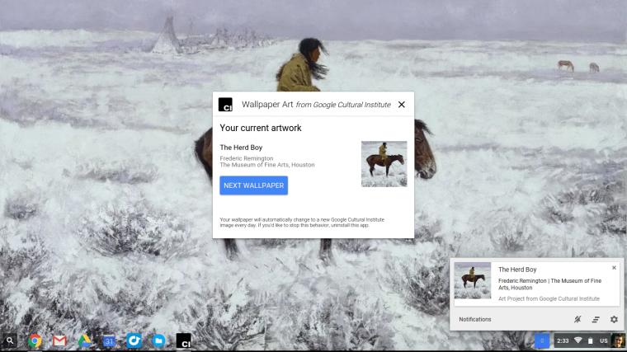Open Google Drive from the shelf

tap(84, 340)
